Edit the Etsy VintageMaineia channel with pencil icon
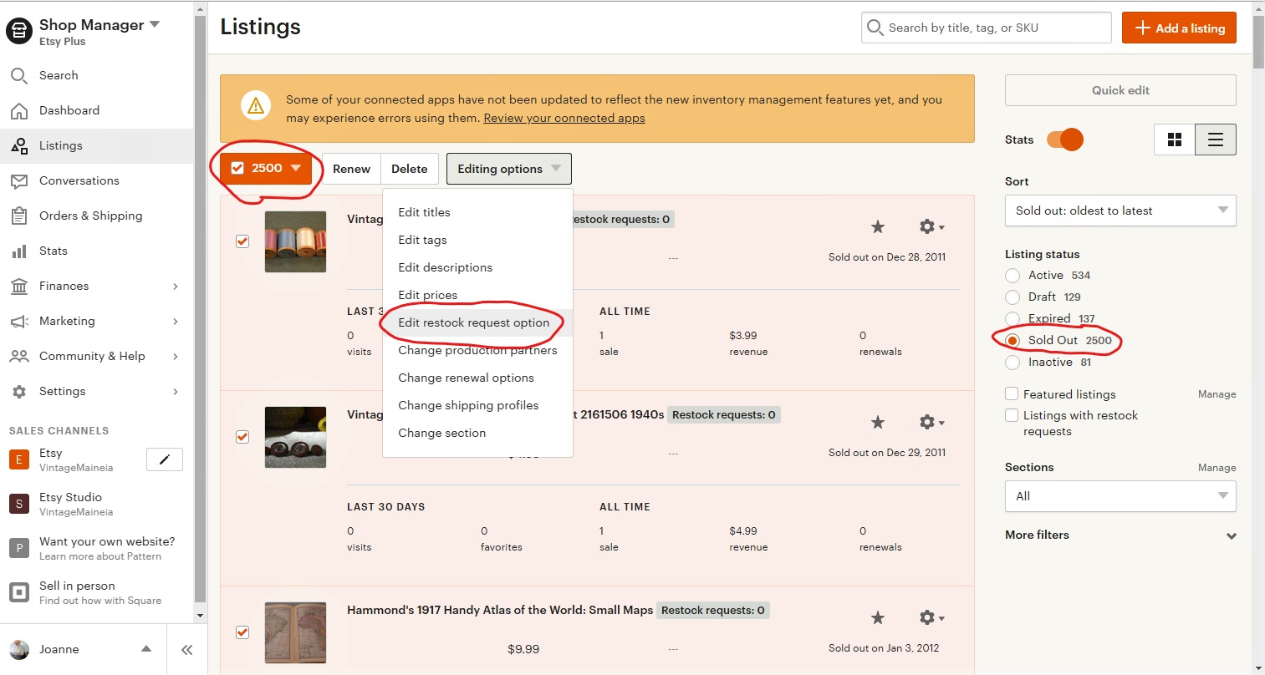The height and width of the screenshot is (675, 1265). point(164,459)
